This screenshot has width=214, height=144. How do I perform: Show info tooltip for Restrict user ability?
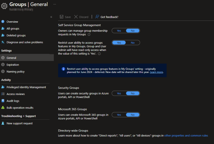click(x=99, y=54)
